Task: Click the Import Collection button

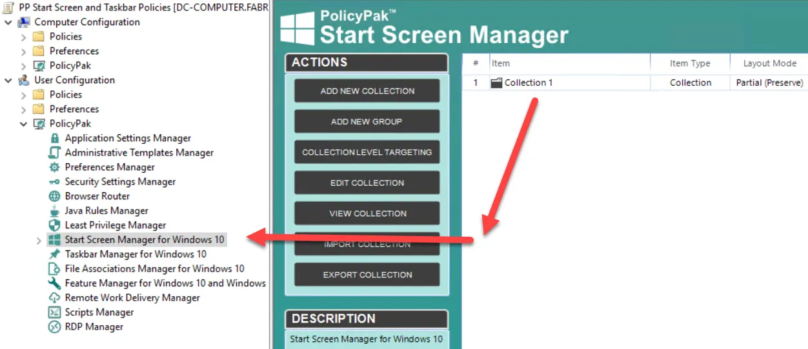Action: click(x=367, y=244)
